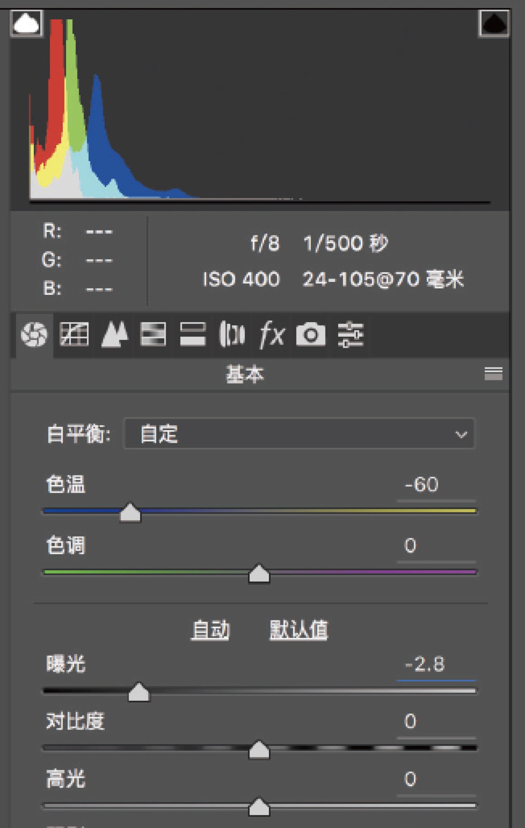Screen dimensions: 525x828
Task: Expand the 白平衡 自定 dropdown
Action: click(300, 434)
